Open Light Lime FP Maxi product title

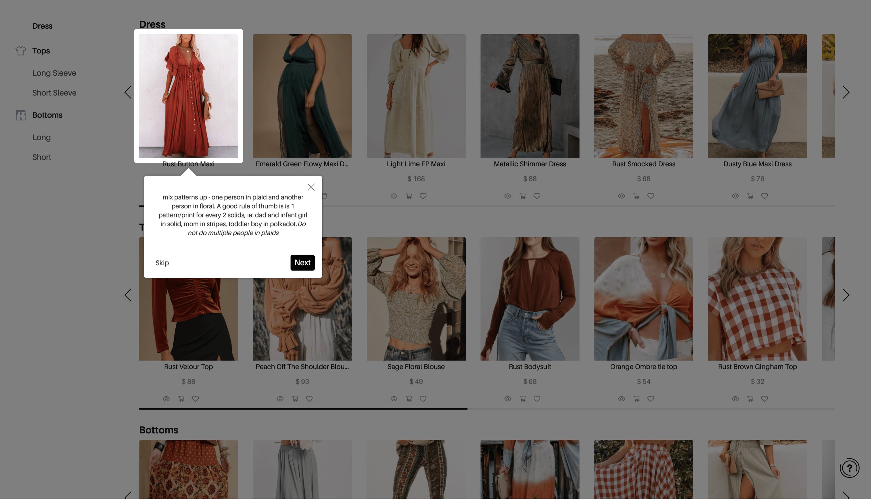[x=416, y=164]
